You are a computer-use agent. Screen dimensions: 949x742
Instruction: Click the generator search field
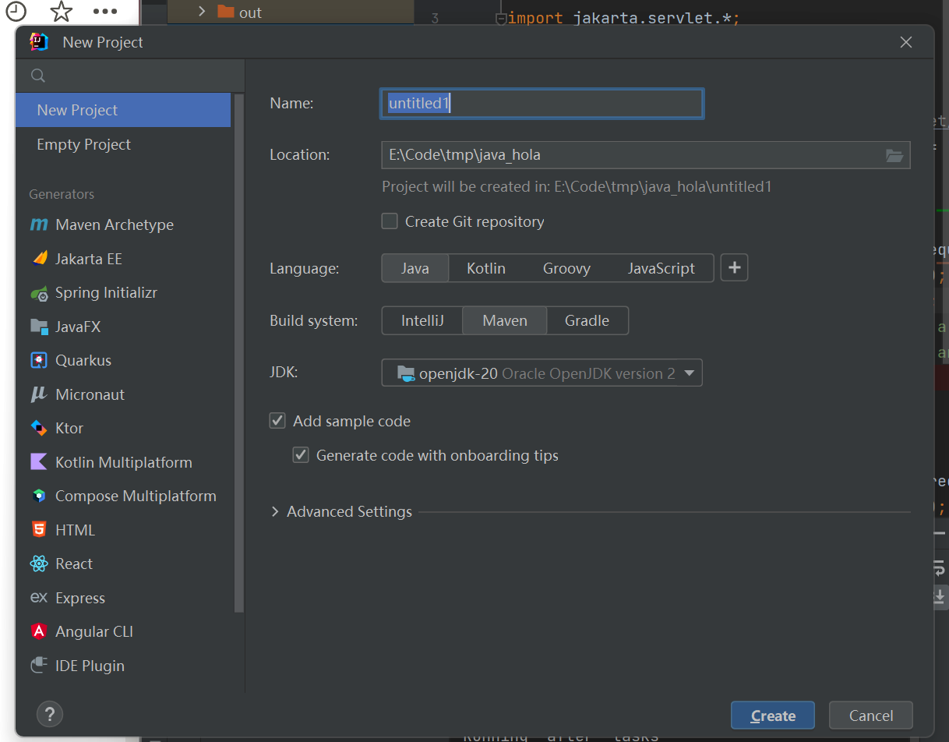tap(130, 76)
